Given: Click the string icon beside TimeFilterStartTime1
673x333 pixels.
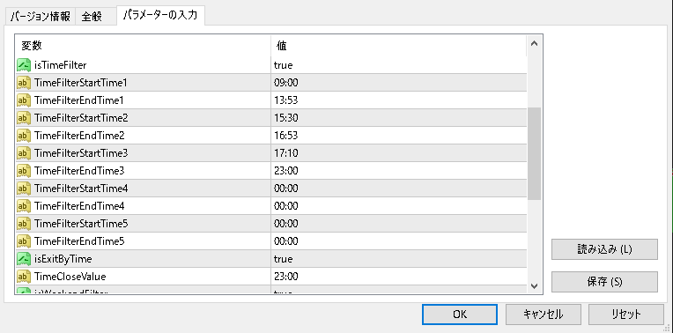Looking at the screenshot, I should pyautogui.click(x=24, y=83).
